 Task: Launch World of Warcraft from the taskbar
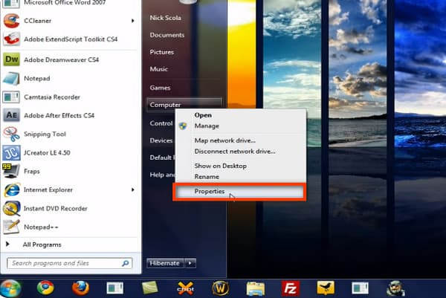click(221, 288)
